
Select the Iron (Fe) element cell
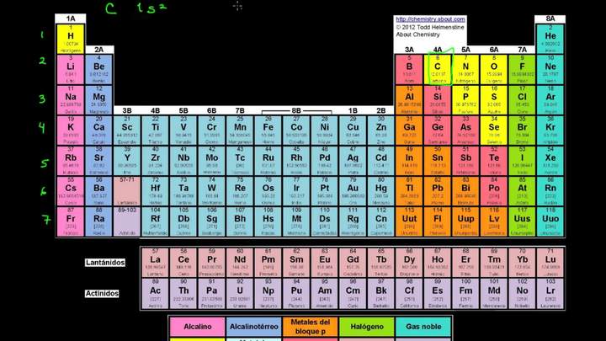tap(268, 131)
